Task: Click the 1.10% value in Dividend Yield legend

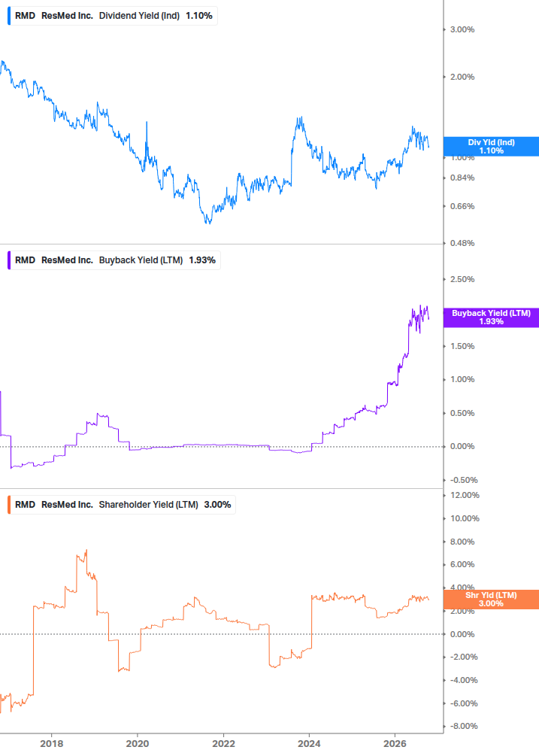Action: 199,16
